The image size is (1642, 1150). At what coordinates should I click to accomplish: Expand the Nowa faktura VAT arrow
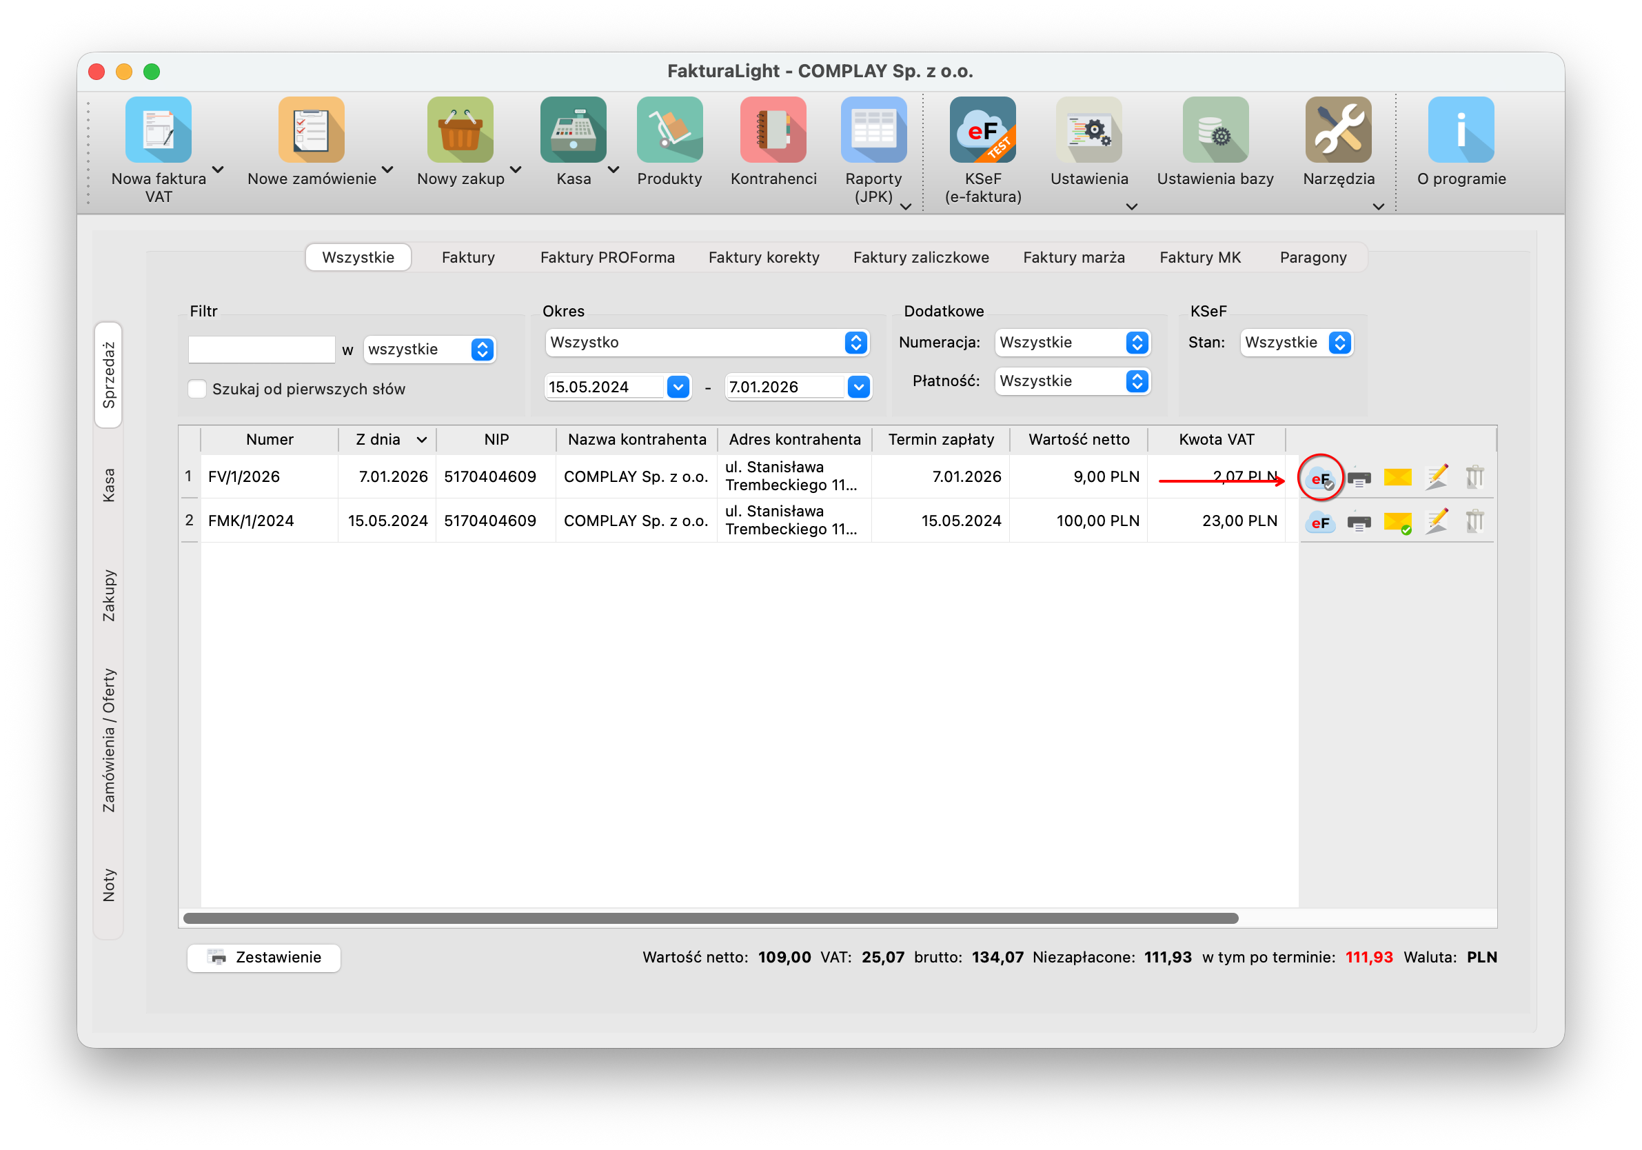tap(218, 170)
